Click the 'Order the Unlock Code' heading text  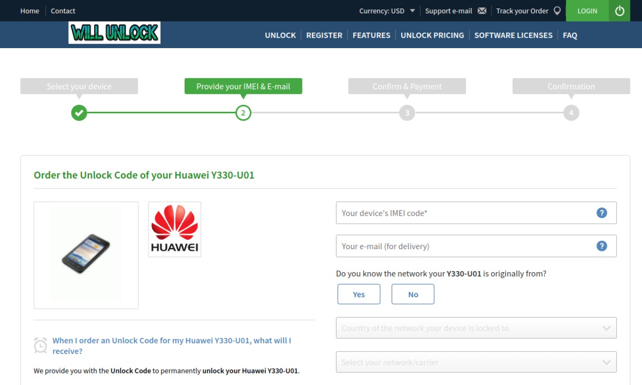click(144, 175)
